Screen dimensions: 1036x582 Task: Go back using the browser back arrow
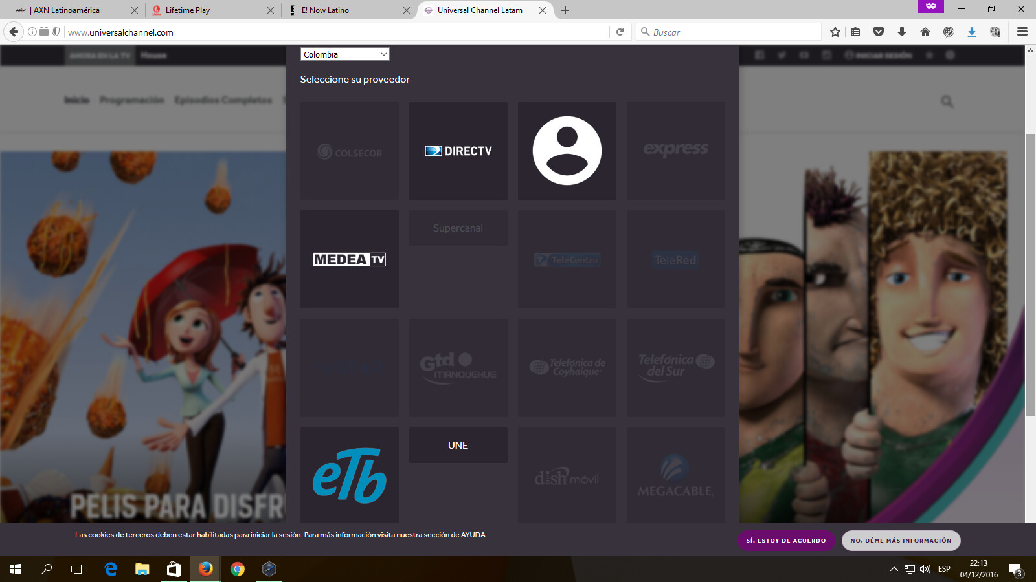14,32
